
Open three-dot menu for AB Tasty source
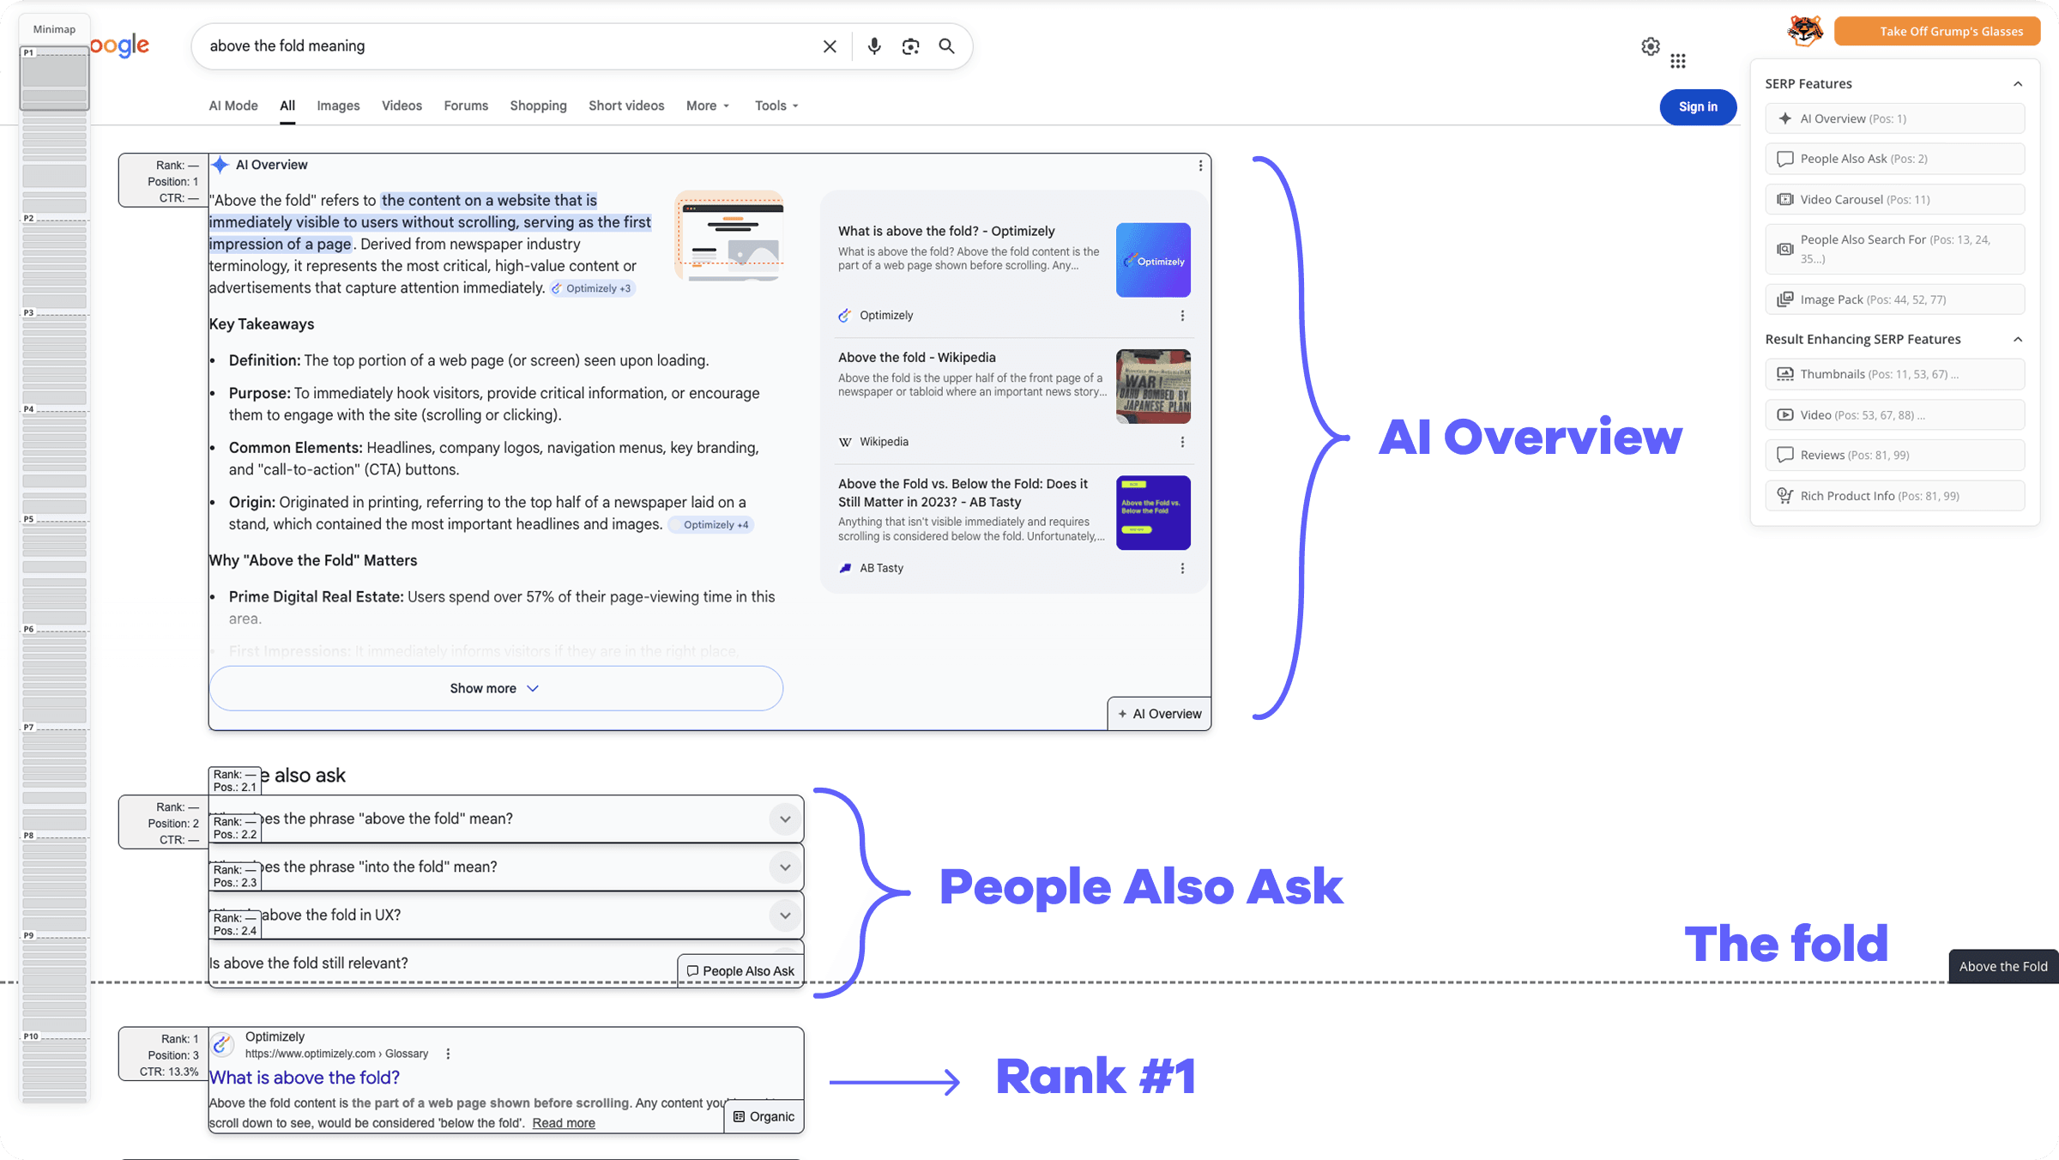tap(1182, 569)
